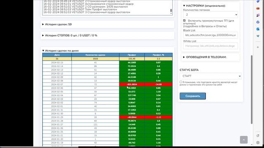Click the profit cell 127.745

(132, 95)
